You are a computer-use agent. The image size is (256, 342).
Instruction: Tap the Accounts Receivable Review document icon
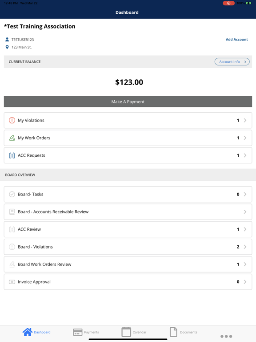[x=12, y=212]
